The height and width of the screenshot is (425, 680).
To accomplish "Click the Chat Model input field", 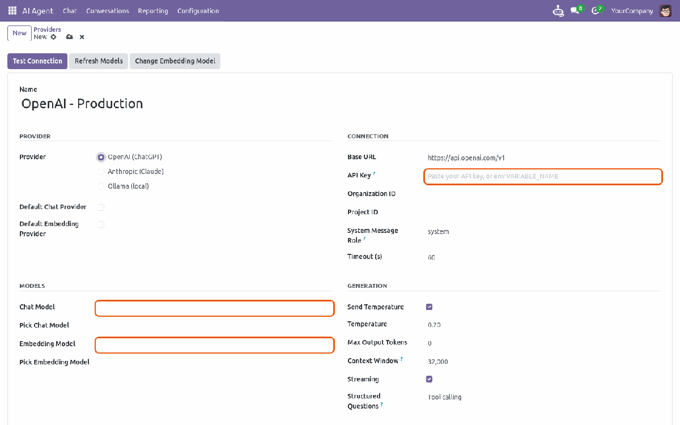I will click(x=215, y=308).
